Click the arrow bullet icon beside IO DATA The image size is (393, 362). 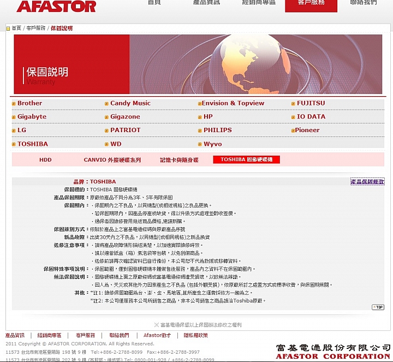tap(293, 117)
